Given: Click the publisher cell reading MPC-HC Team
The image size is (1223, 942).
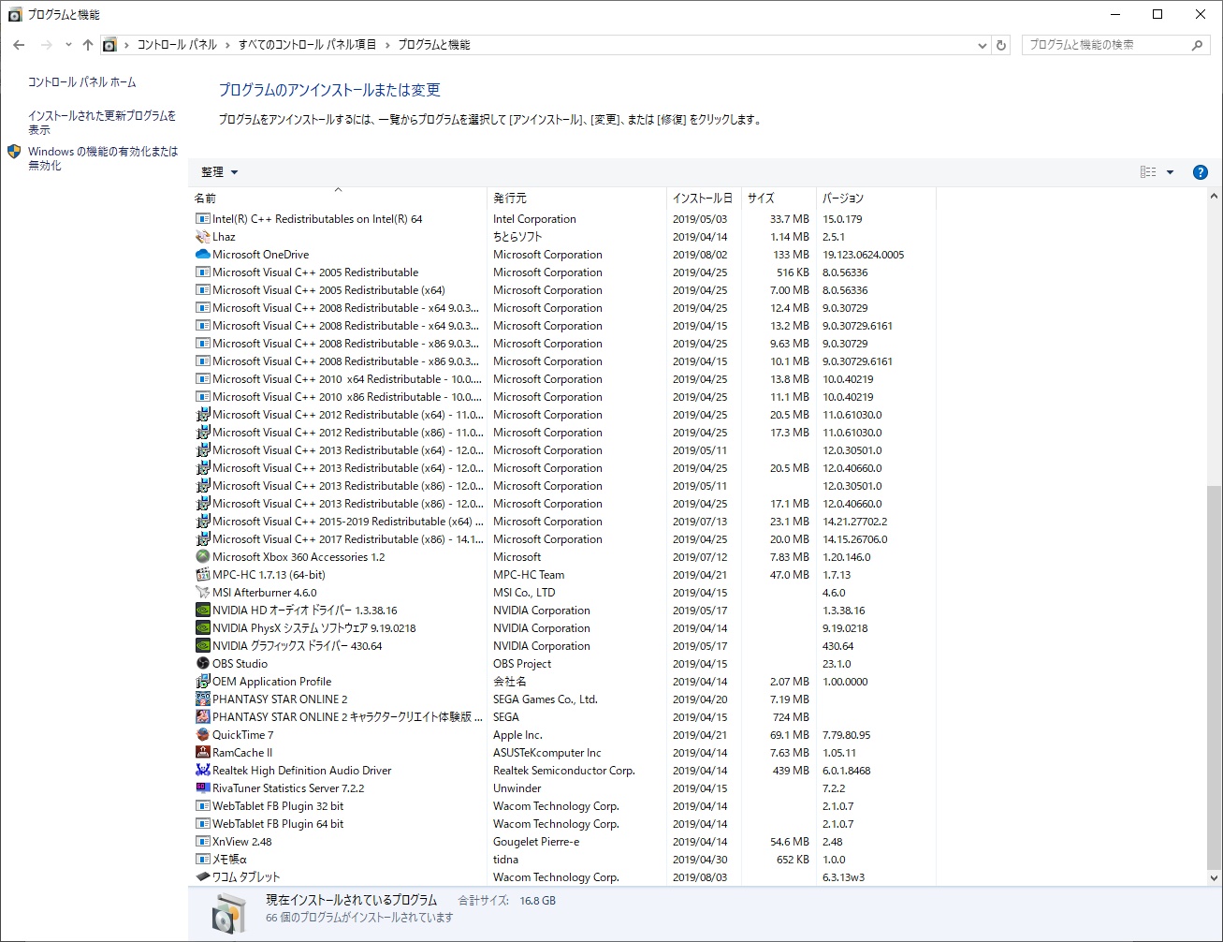Looking at the screenshot, I should tap(529, 575).
